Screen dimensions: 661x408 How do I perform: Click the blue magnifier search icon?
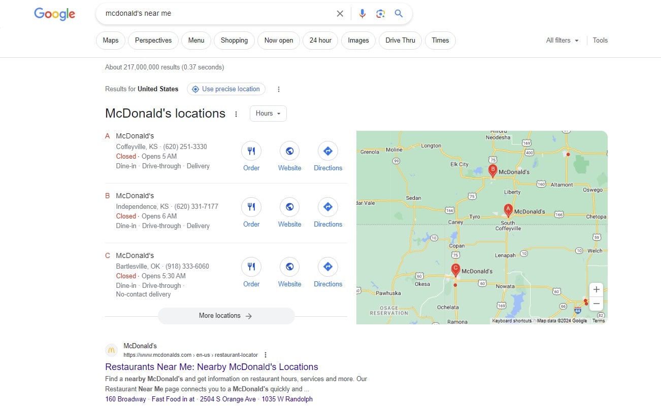(x=399, y=14)
